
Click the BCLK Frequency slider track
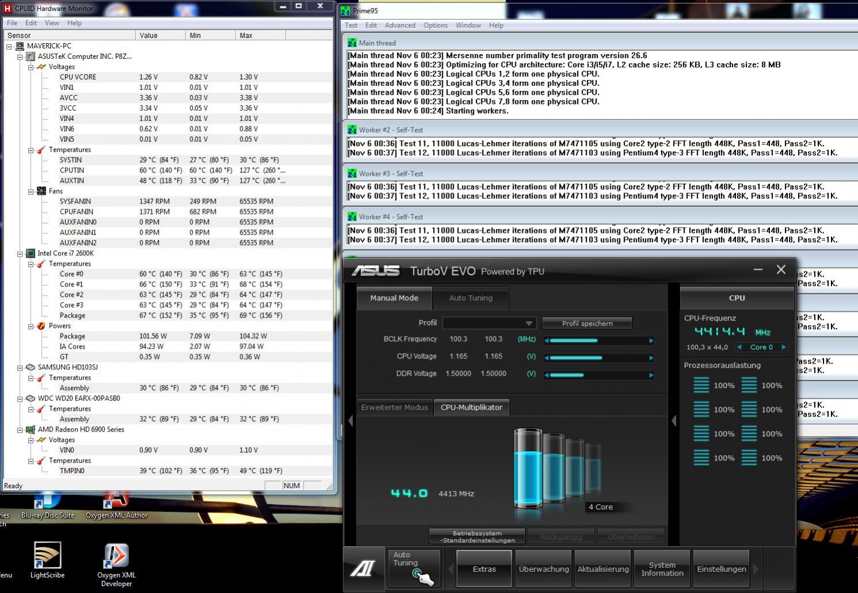tap(599, 341)
